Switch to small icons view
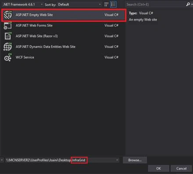The image size is (193, 174). pyautogui.click(x=106, y=4)
